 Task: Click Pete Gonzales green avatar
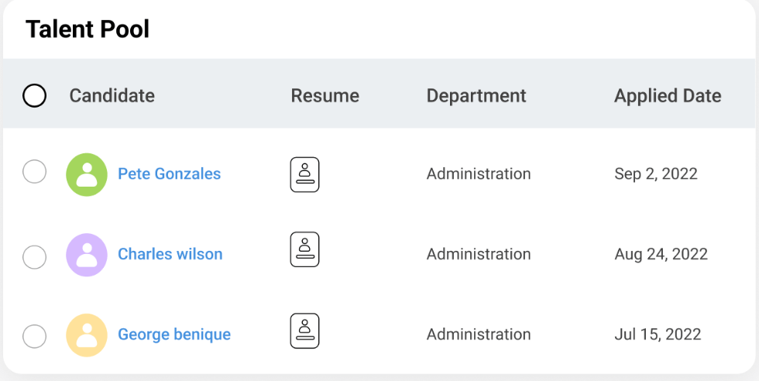click(87, 174)
